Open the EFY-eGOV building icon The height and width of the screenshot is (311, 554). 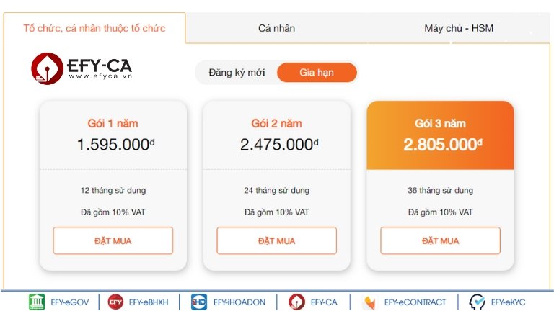click(37, 302)
